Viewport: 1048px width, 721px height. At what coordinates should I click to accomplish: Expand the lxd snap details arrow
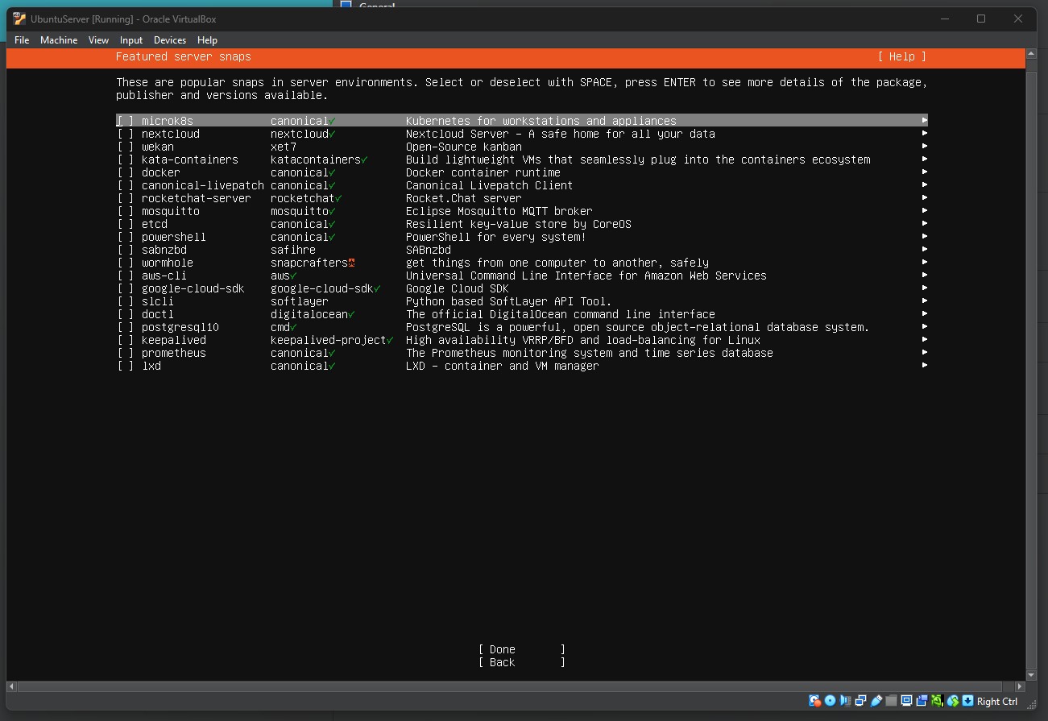[x=923, y=366]
